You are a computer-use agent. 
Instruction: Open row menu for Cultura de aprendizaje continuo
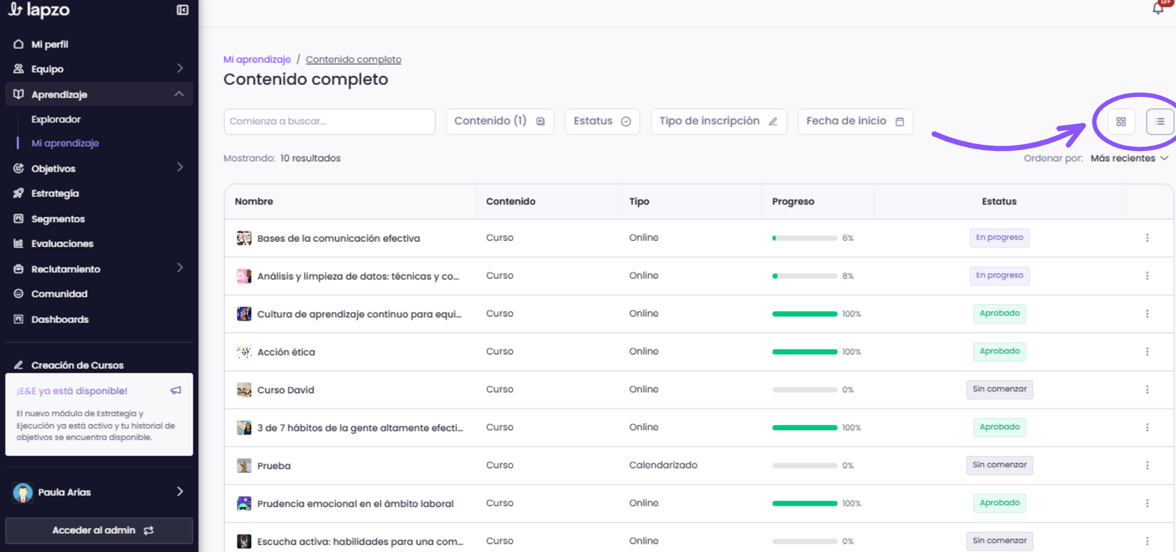pos(1147,314)
